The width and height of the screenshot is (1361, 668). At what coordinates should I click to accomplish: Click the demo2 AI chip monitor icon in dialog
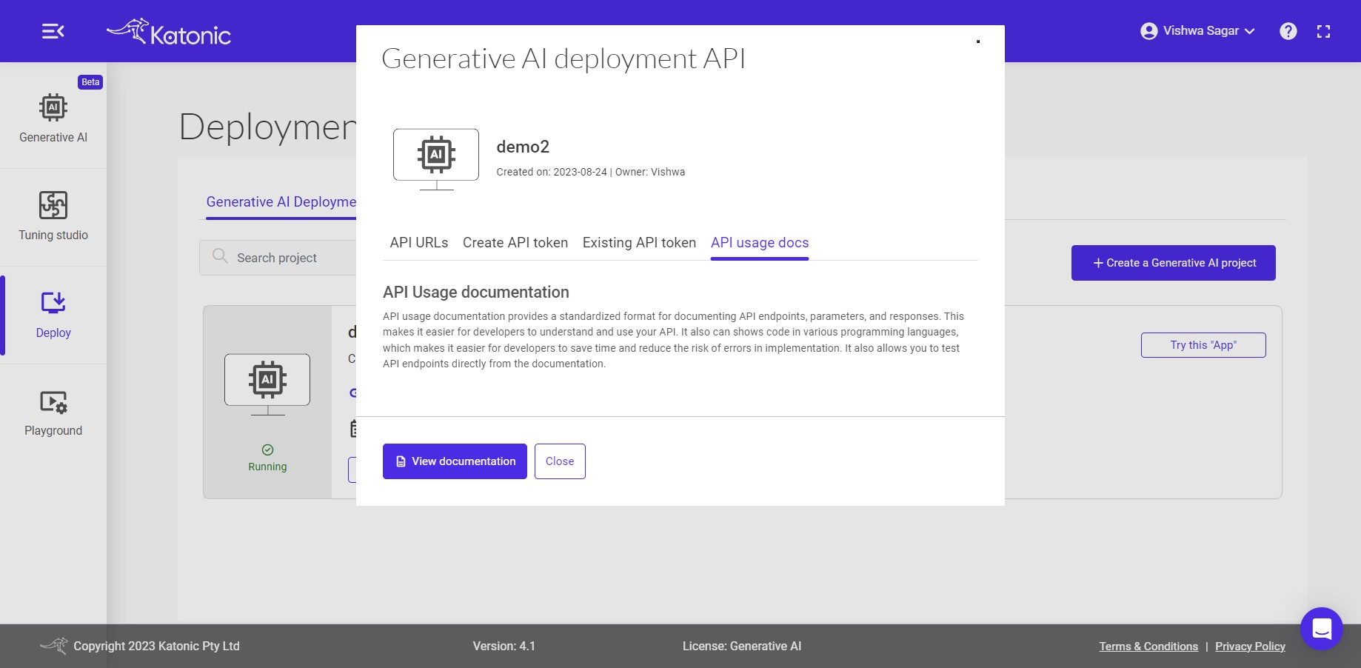tap(436, 158)
